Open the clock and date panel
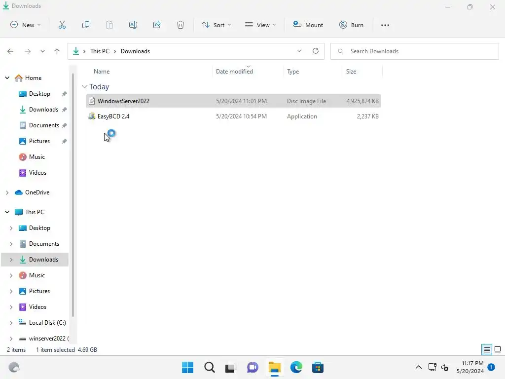Image resolution: width=505 pixels, height=379 pixels. click(x=470, y=367)
